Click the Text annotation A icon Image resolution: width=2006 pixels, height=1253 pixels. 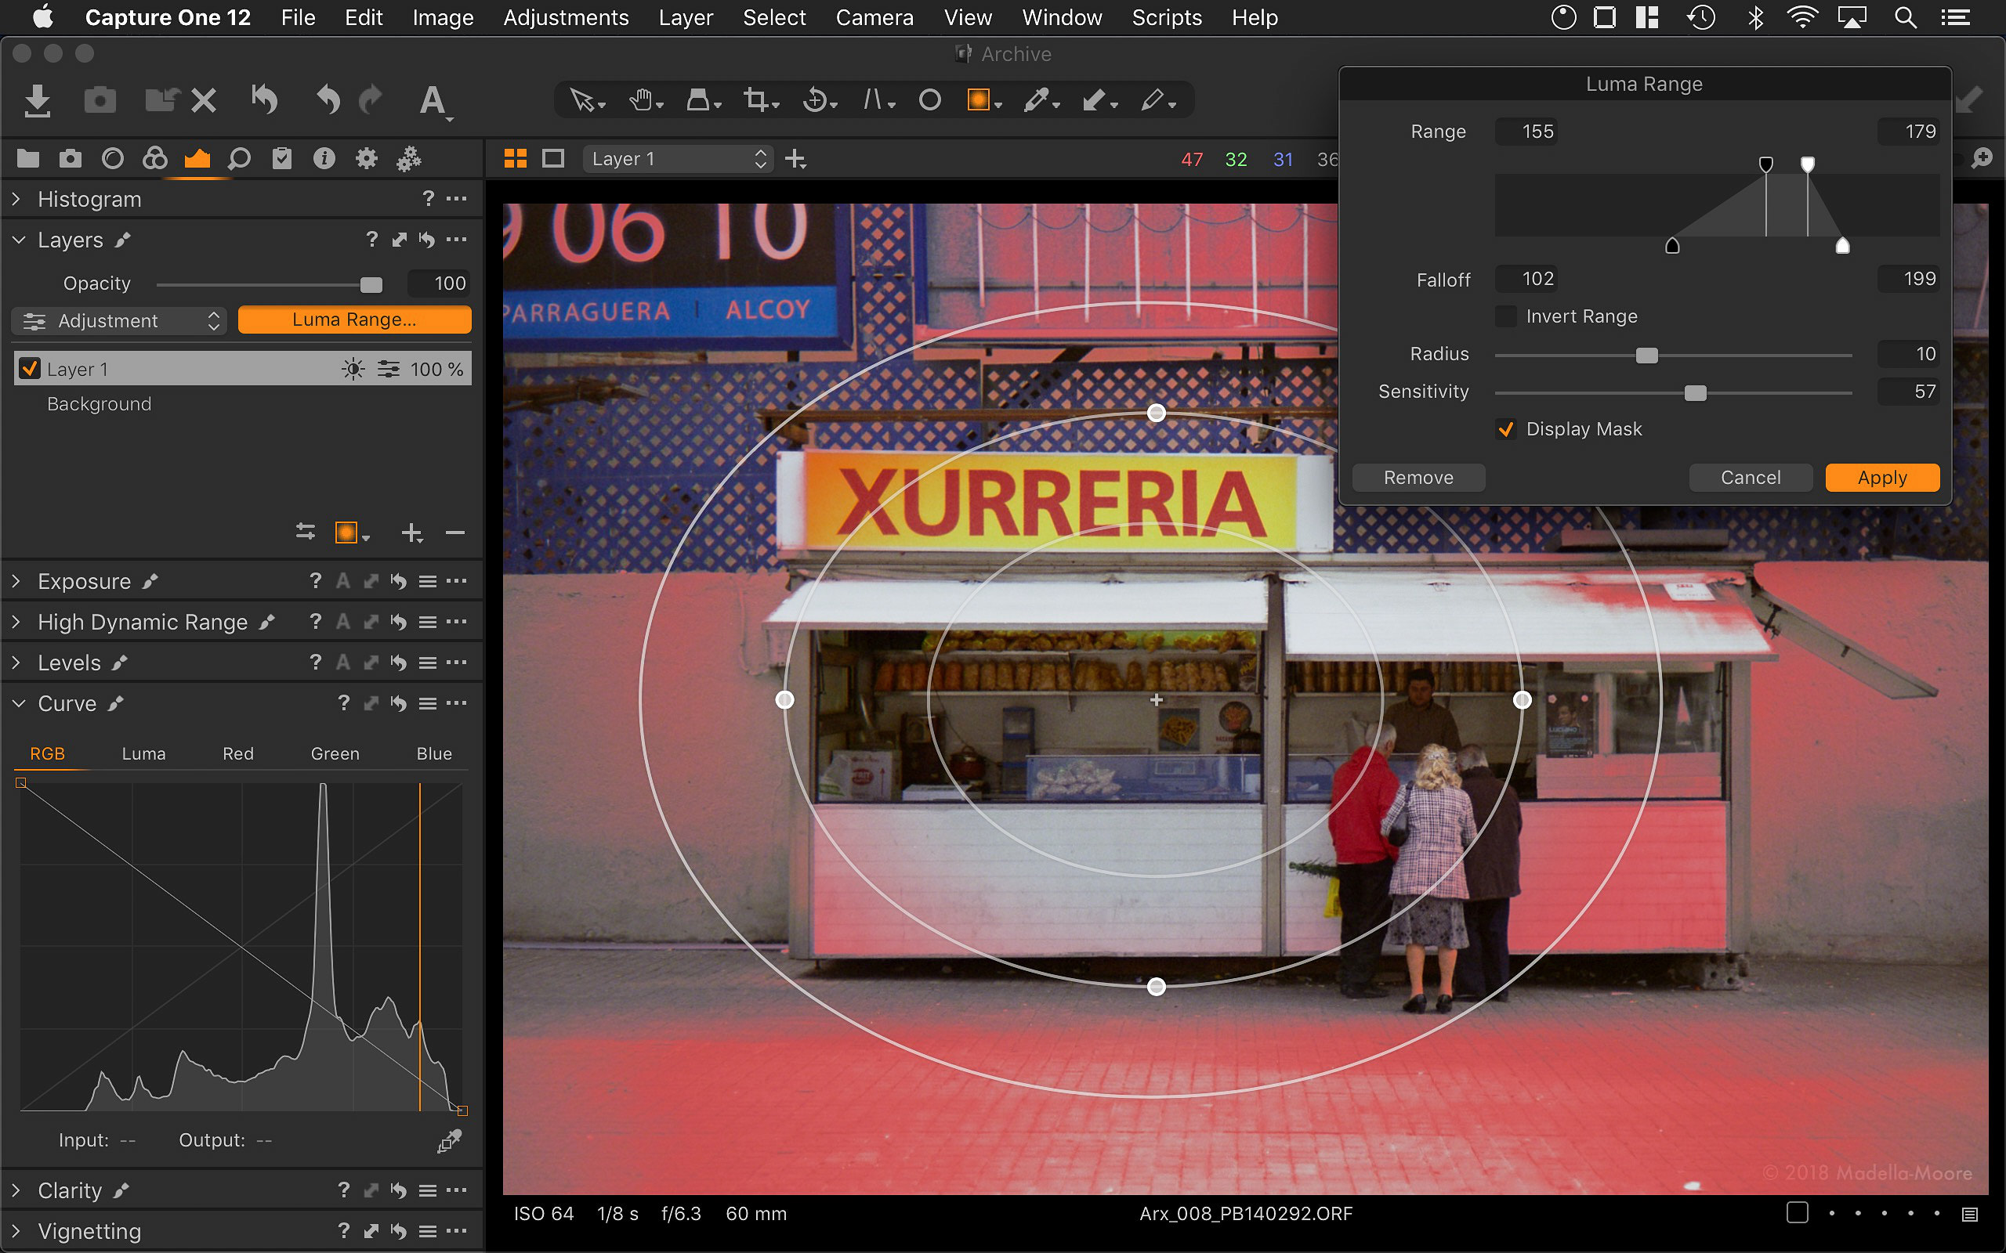[x=432, y=100]
